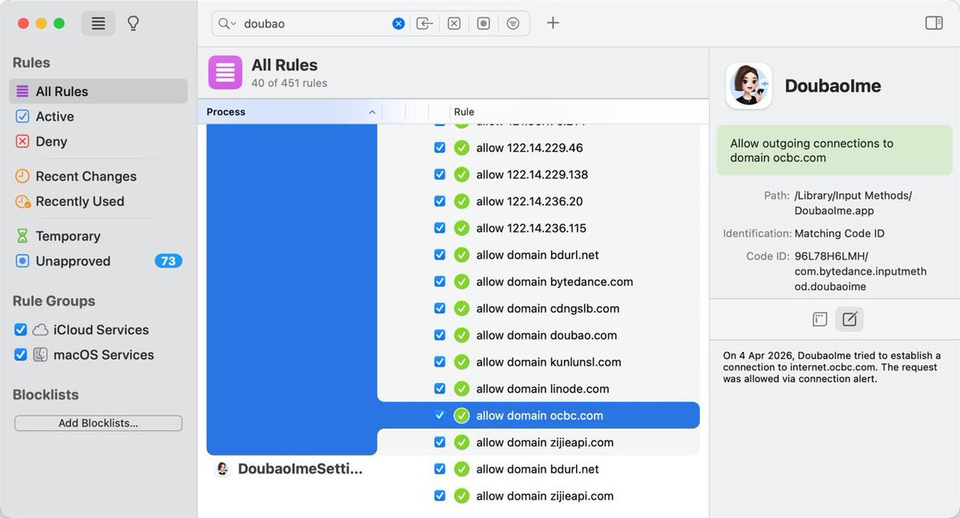
Task: Show Temporary rules in sidebar
Action: (x=98, y=236)
